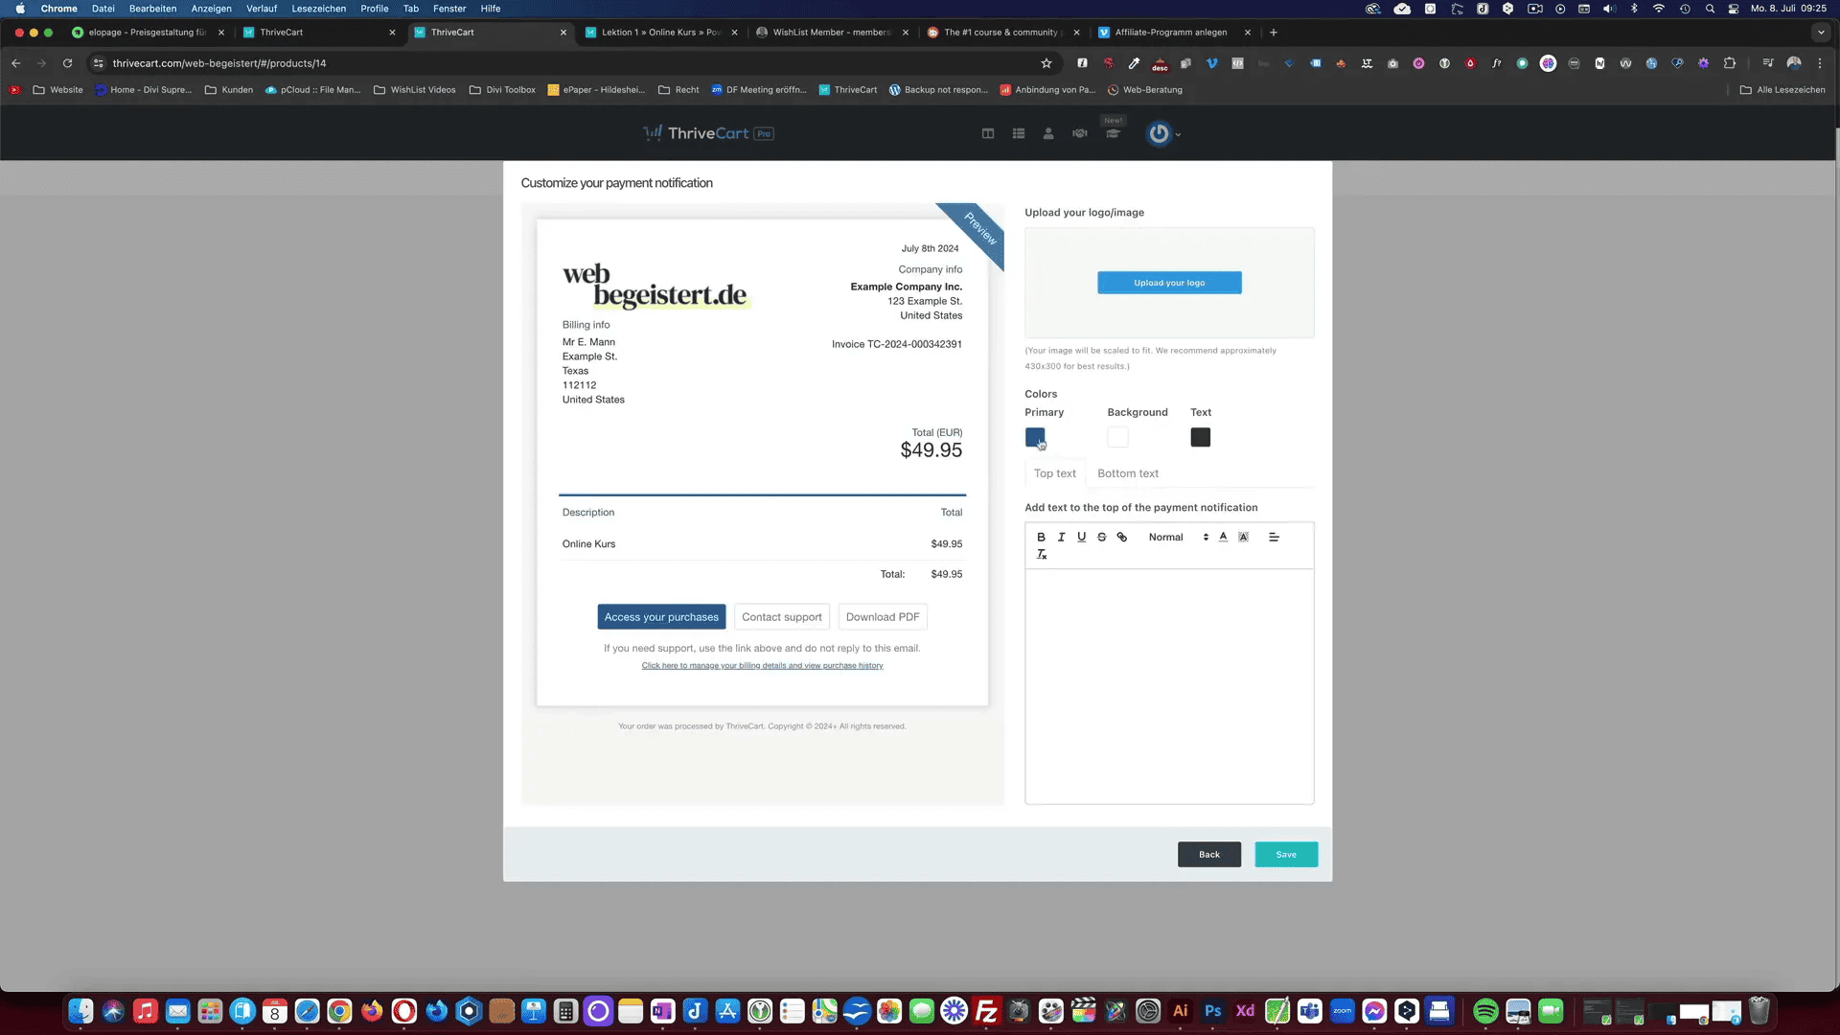Click the Save button
Viewport: 1840px width, 1035px height.
1286,853
